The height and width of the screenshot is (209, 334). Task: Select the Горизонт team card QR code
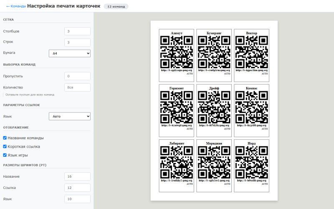click(x=177, y=107)
